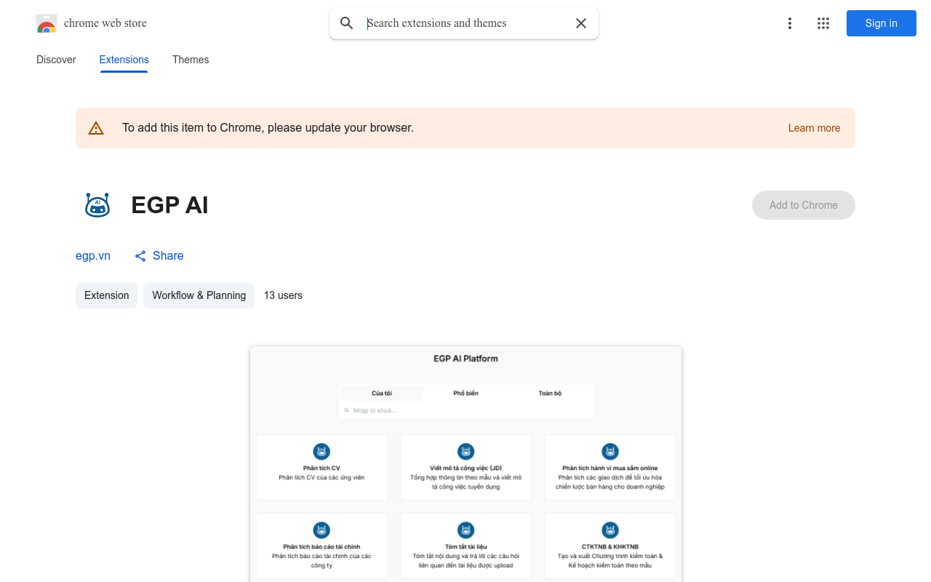931x582 pixels.
Task: Click the Sign in button
Action: coord(882,23)
